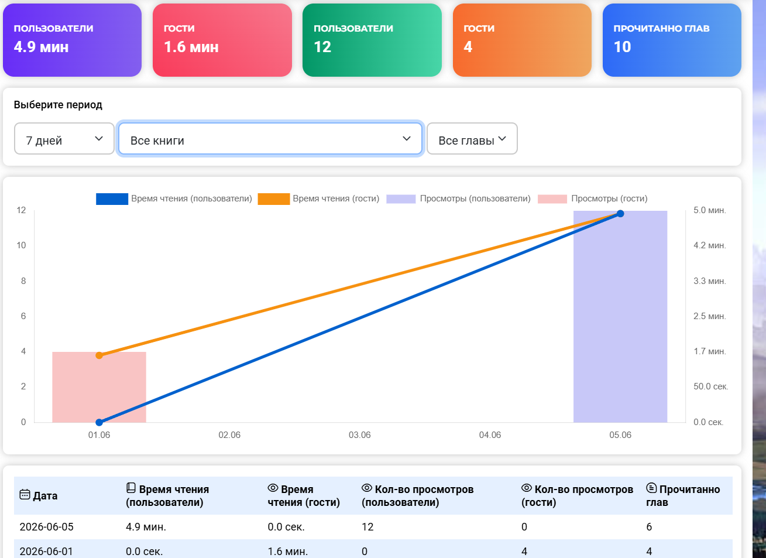Viewport: 766px width, 558px height.
Task: Expand the Все главы dropdown
Action: 472,139
